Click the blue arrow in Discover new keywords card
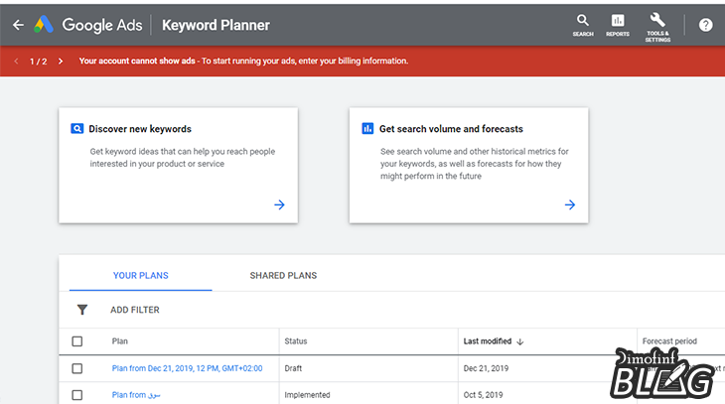Image resolution: width=725 pixels, height=404 pixels. tap(279, 204)
